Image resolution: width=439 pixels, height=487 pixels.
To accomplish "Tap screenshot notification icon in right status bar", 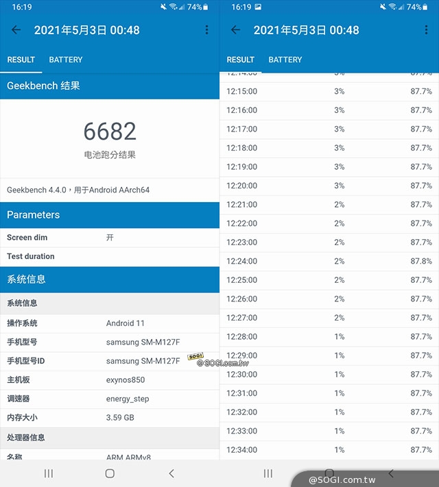I will [258, 7].
